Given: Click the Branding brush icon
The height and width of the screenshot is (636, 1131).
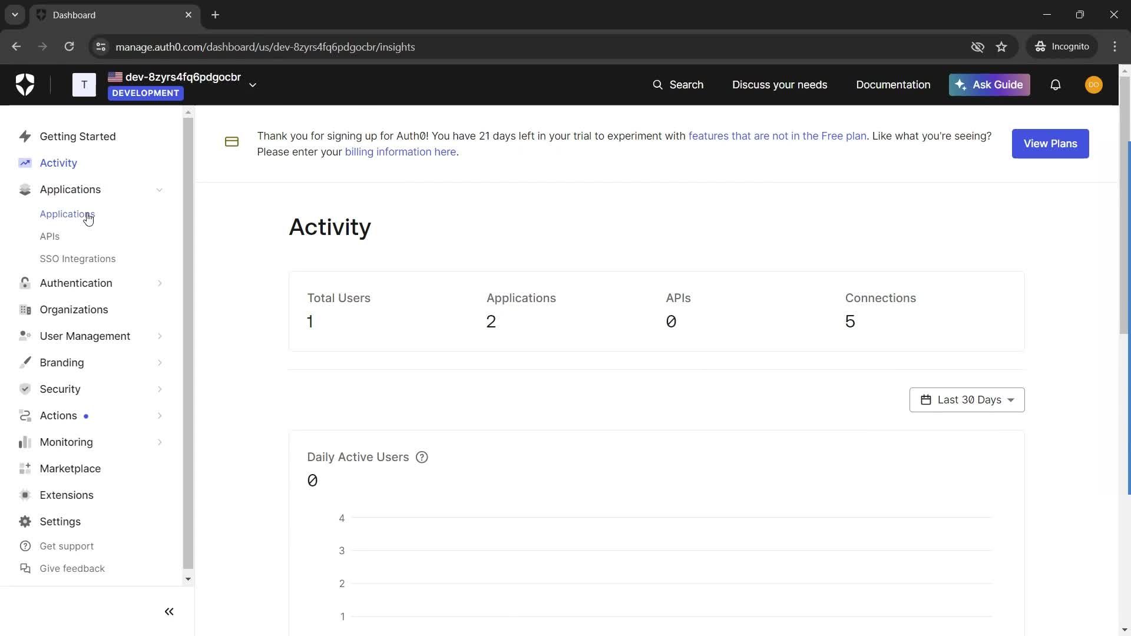Looking at the screenshot, I should pyautogui.click(x=25, y=363).
